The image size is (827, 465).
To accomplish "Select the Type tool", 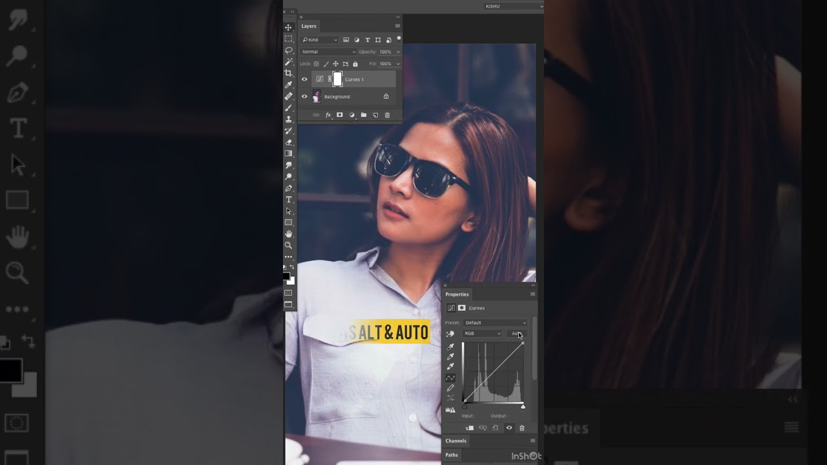I will point(289,200).
